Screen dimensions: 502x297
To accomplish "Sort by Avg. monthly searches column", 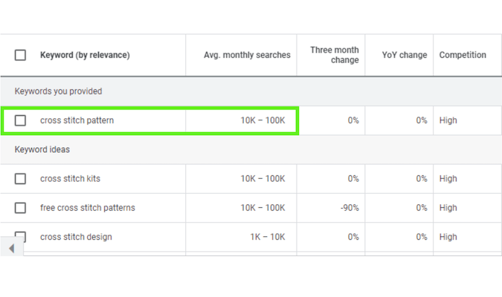I will 247,55.
